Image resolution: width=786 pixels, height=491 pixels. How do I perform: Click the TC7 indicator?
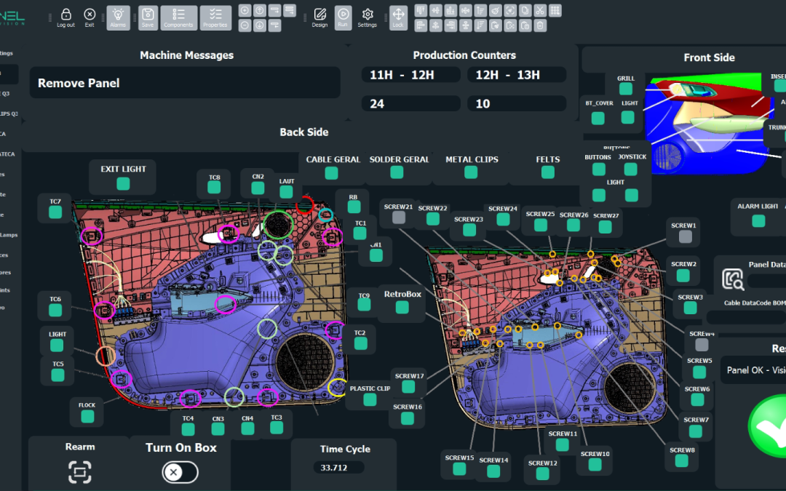(x=55, y=212)
